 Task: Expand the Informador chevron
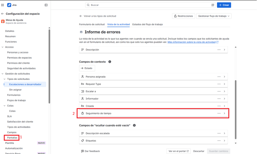225,99
